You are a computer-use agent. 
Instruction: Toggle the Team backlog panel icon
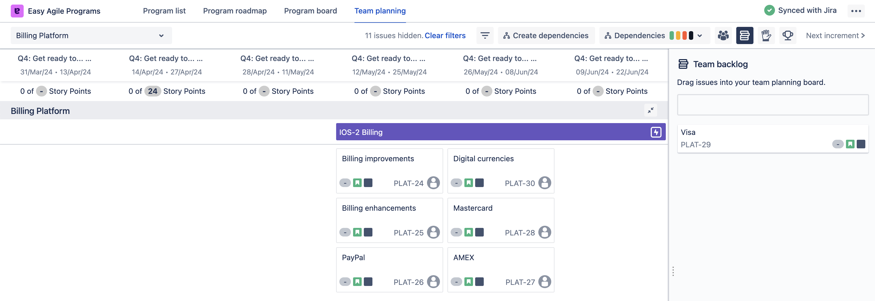coord(744,36)
